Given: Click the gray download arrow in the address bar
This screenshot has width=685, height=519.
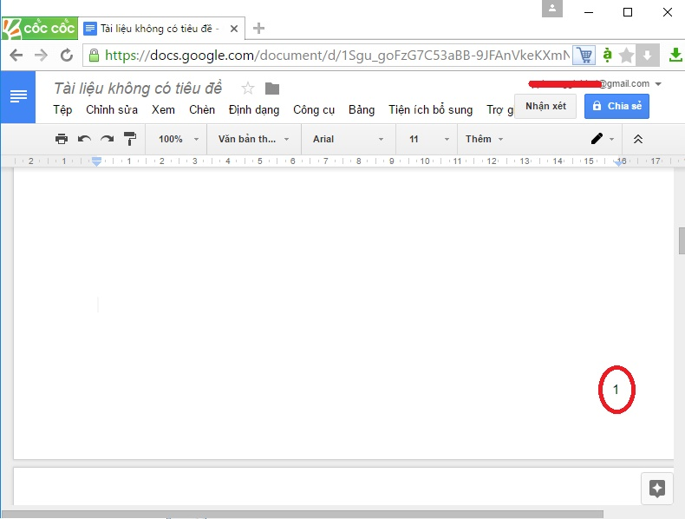Looking at the screenshot, I should click(648, 56).
